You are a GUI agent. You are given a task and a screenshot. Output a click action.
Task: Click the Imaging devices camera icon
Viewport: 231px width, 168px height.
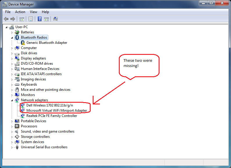17,79
